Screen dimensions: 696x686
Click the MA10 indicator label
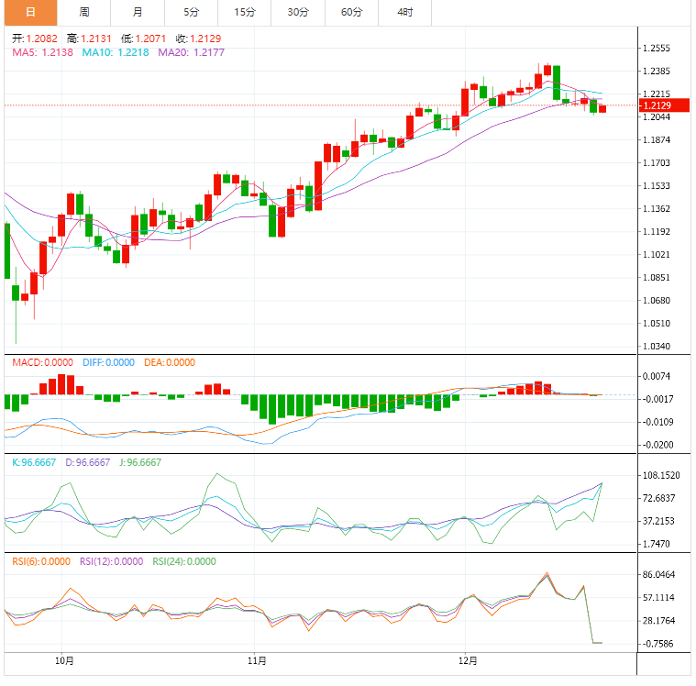(116, 53)
